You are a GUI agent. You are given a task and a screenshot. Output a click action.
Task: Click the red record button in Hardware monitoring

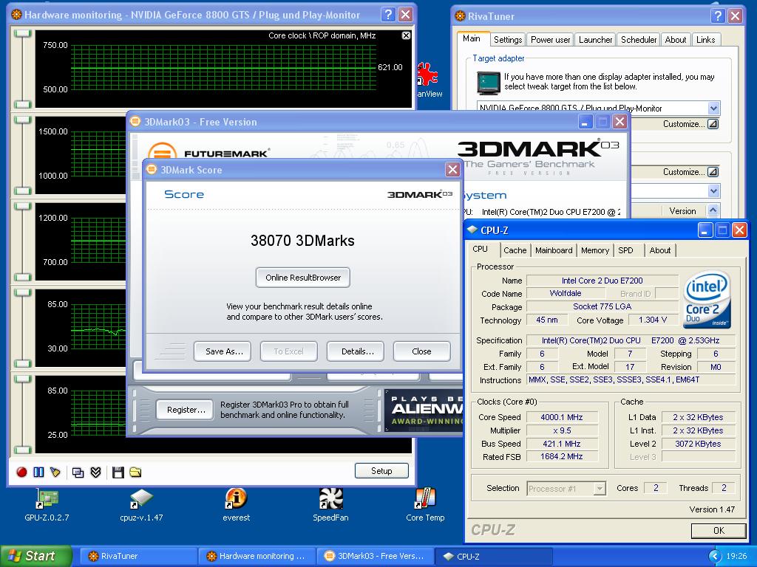point(21,472)
